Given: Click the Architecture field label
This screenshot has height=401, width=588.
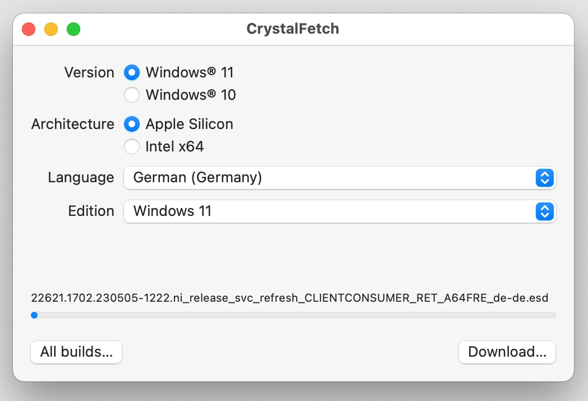Looking at the screenshot, I should 72,124.
